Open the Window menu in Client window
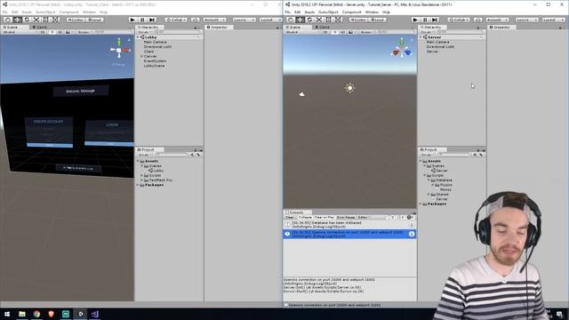Image resolution: width=569 pixels, height=320 pixels. (x=89, y=12)
